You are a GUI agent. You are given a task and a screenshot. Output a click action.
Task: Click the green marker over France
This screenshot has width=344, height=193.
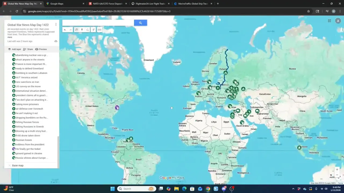(x=198, y=93)
